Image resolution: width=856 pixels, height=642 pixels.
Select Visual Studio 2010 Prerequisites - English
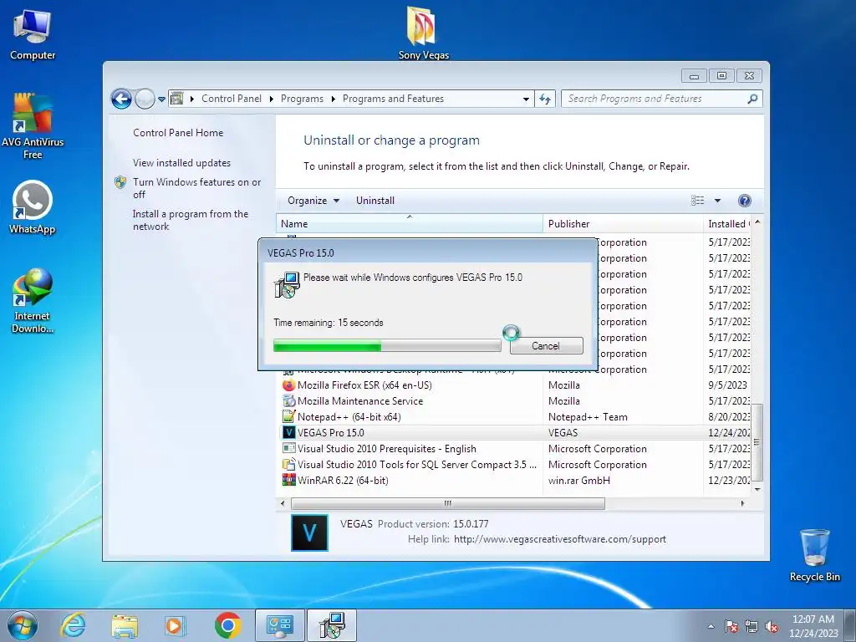tap(515, 448)
